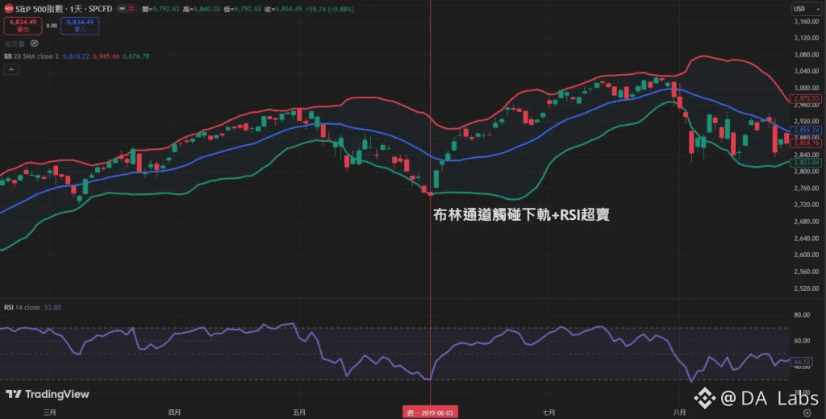This screenshot has height=419, width=826.
Task: Click the 四月 time axis label
Action: [174, 413]
